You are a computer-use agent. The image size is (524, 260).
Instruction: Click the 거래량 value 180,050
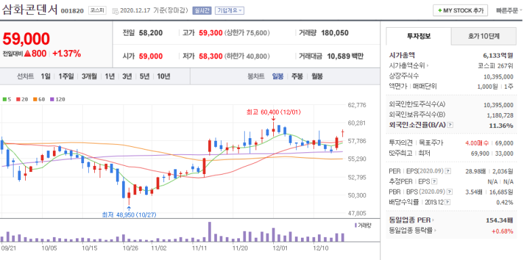click(334, 33)
